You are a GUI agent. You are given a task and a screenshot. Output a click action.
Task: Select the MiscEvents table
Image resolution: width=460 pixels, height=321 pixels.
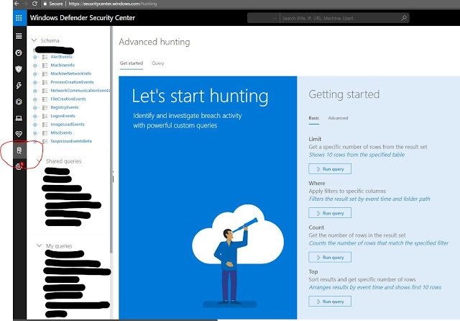pyautogui.click(x=61, y=132)
